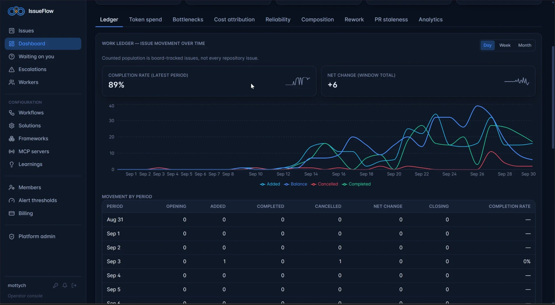
Task: Click the Frameworks blocks icon
Action: 12,138
